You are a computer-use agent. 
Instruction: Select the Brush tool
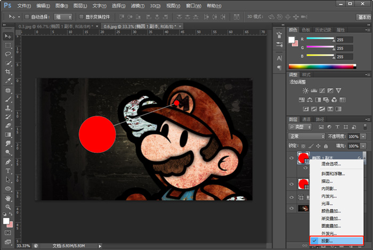(x=8, y=99)
